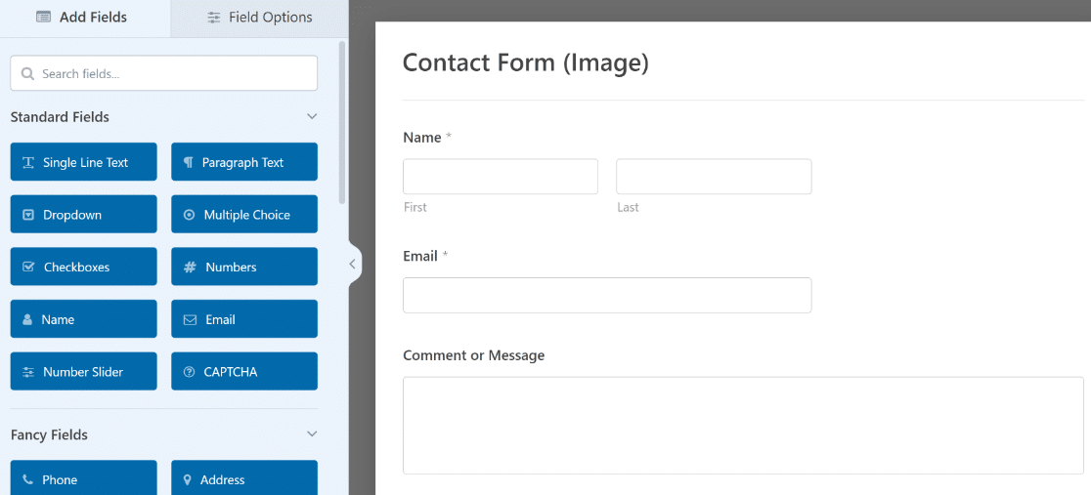This screenshot has height=495, width=1091.
Task: Add a Dropdown field
Action: (83, 214)
